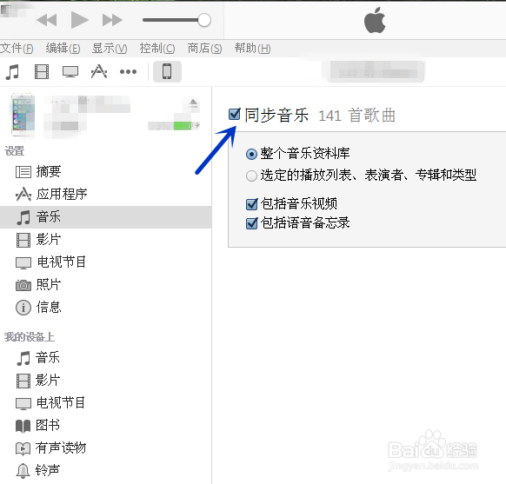Open the 显示(V) menu
Image resolution: width=506 pixels, height=484 pixels.
tap(110, 49)
